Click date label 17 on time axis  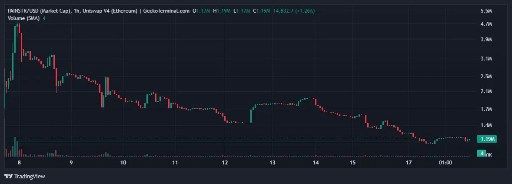tap(409, 162)
